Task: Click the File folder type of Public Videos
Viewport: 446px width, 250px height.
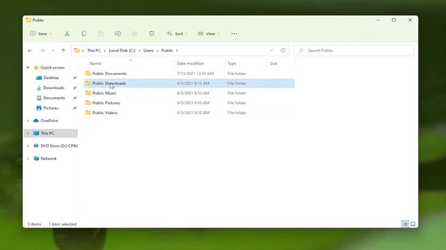Action: pyautogui.click(x=237, y=112)
